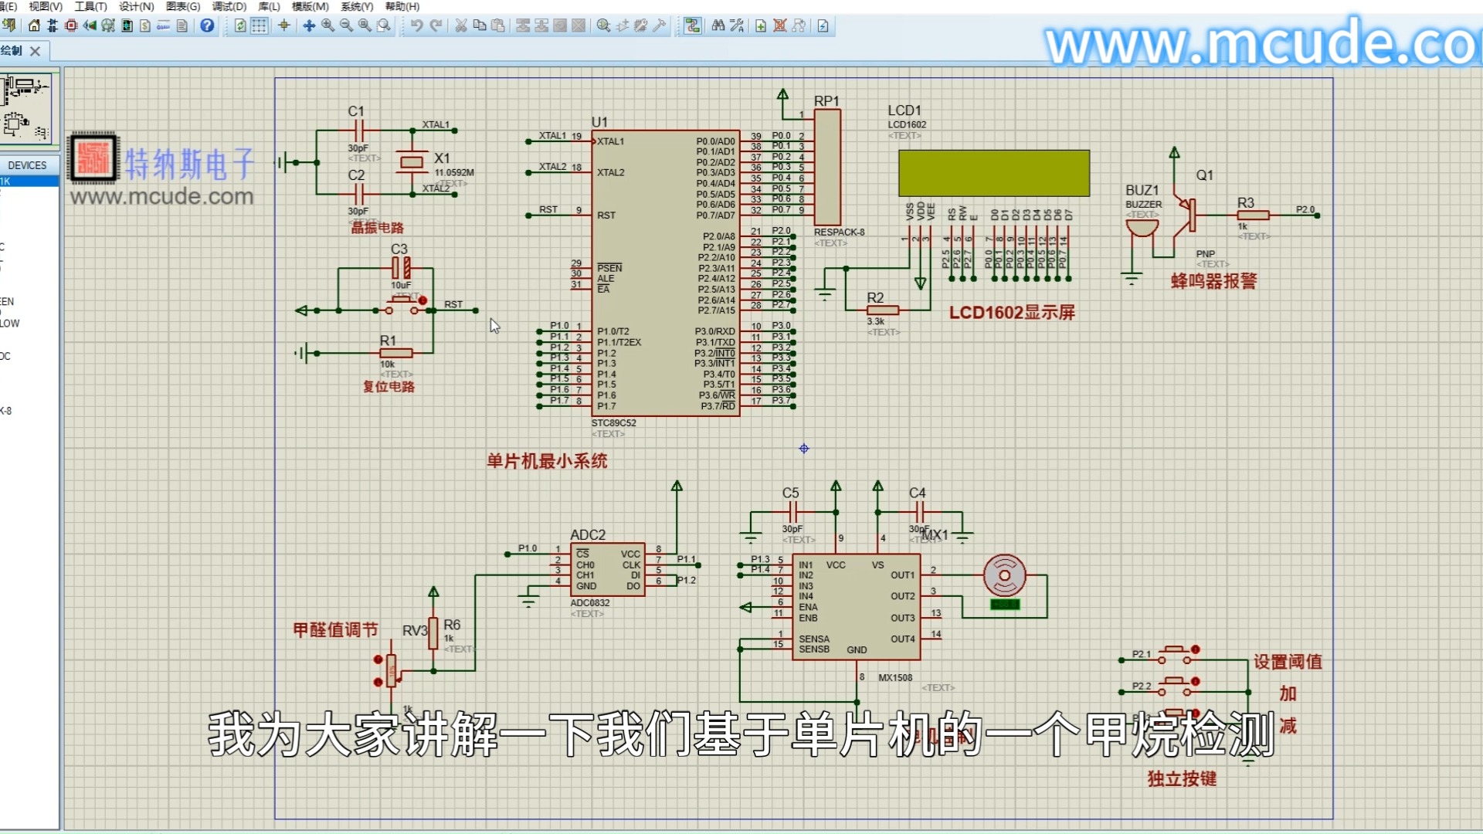Pick parts from libraries magnifier icon
The width and height of the screenshot is (1483, 834).
point(603,25)
